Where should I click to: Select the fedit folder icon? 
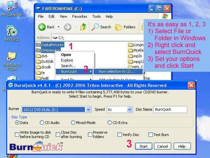pos(38,78)
